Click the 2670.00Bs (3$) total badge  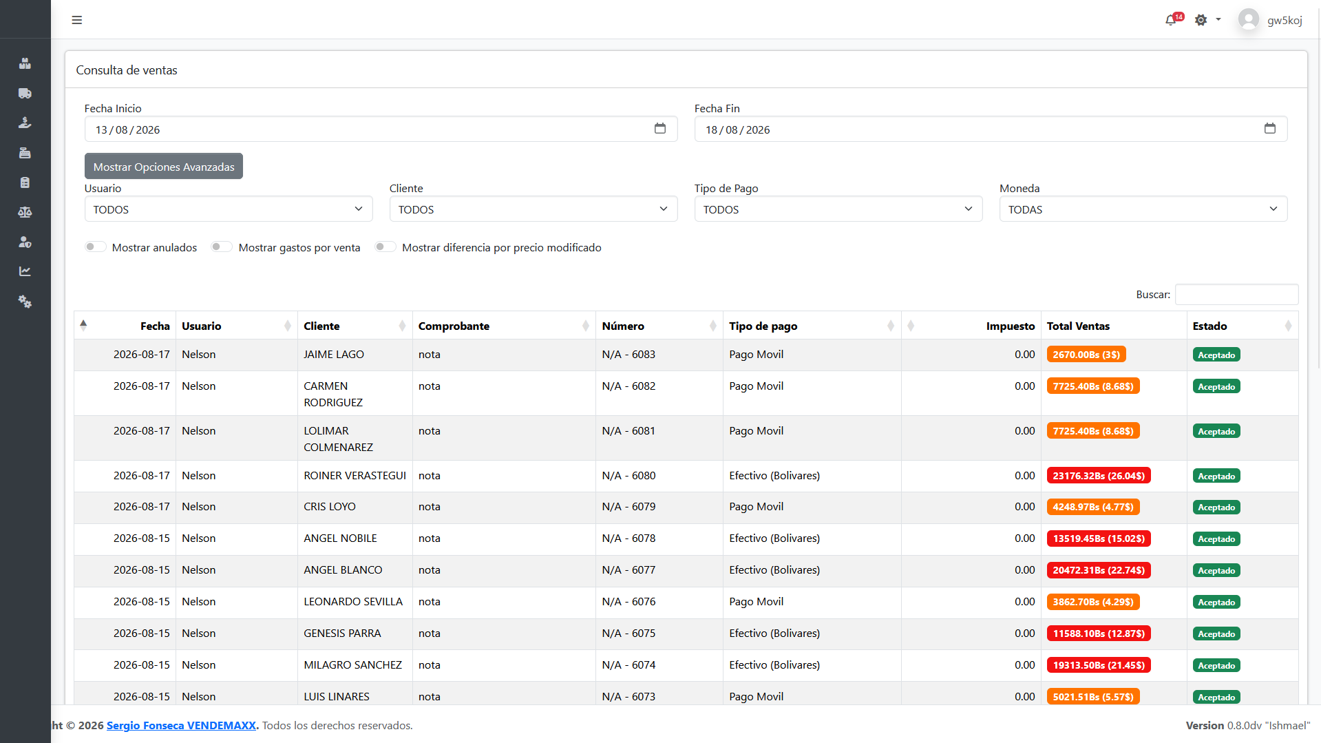(1086, 355)
